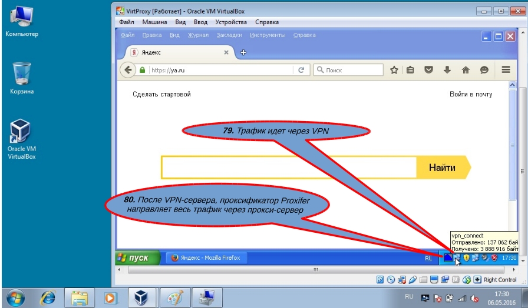Open VirtualBox Файл menu
Screen dimensions: 528x308
tap(127, 22)
